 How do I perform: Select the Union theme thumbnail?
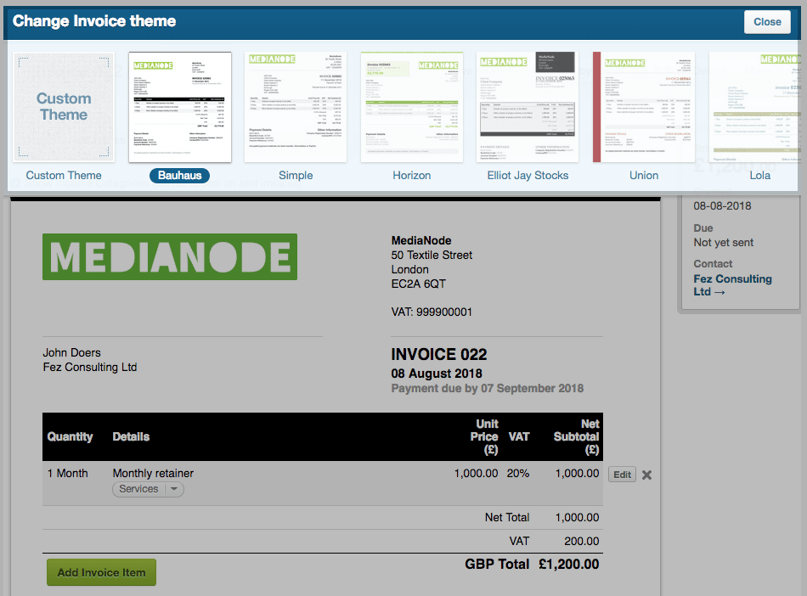[x=644, y=107]
